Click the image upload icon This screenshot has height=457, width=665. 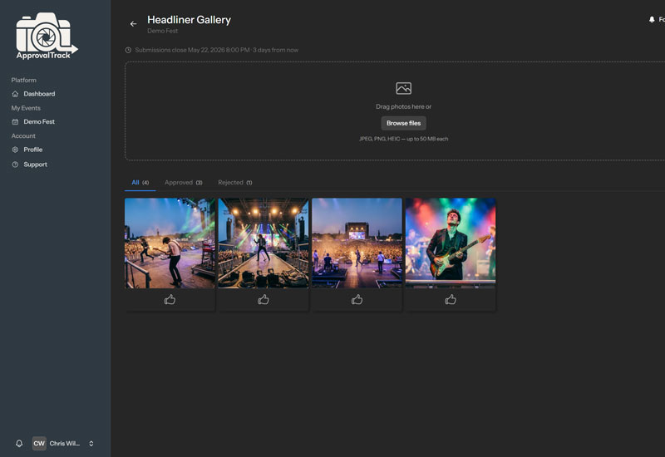(x=403, y=88)
